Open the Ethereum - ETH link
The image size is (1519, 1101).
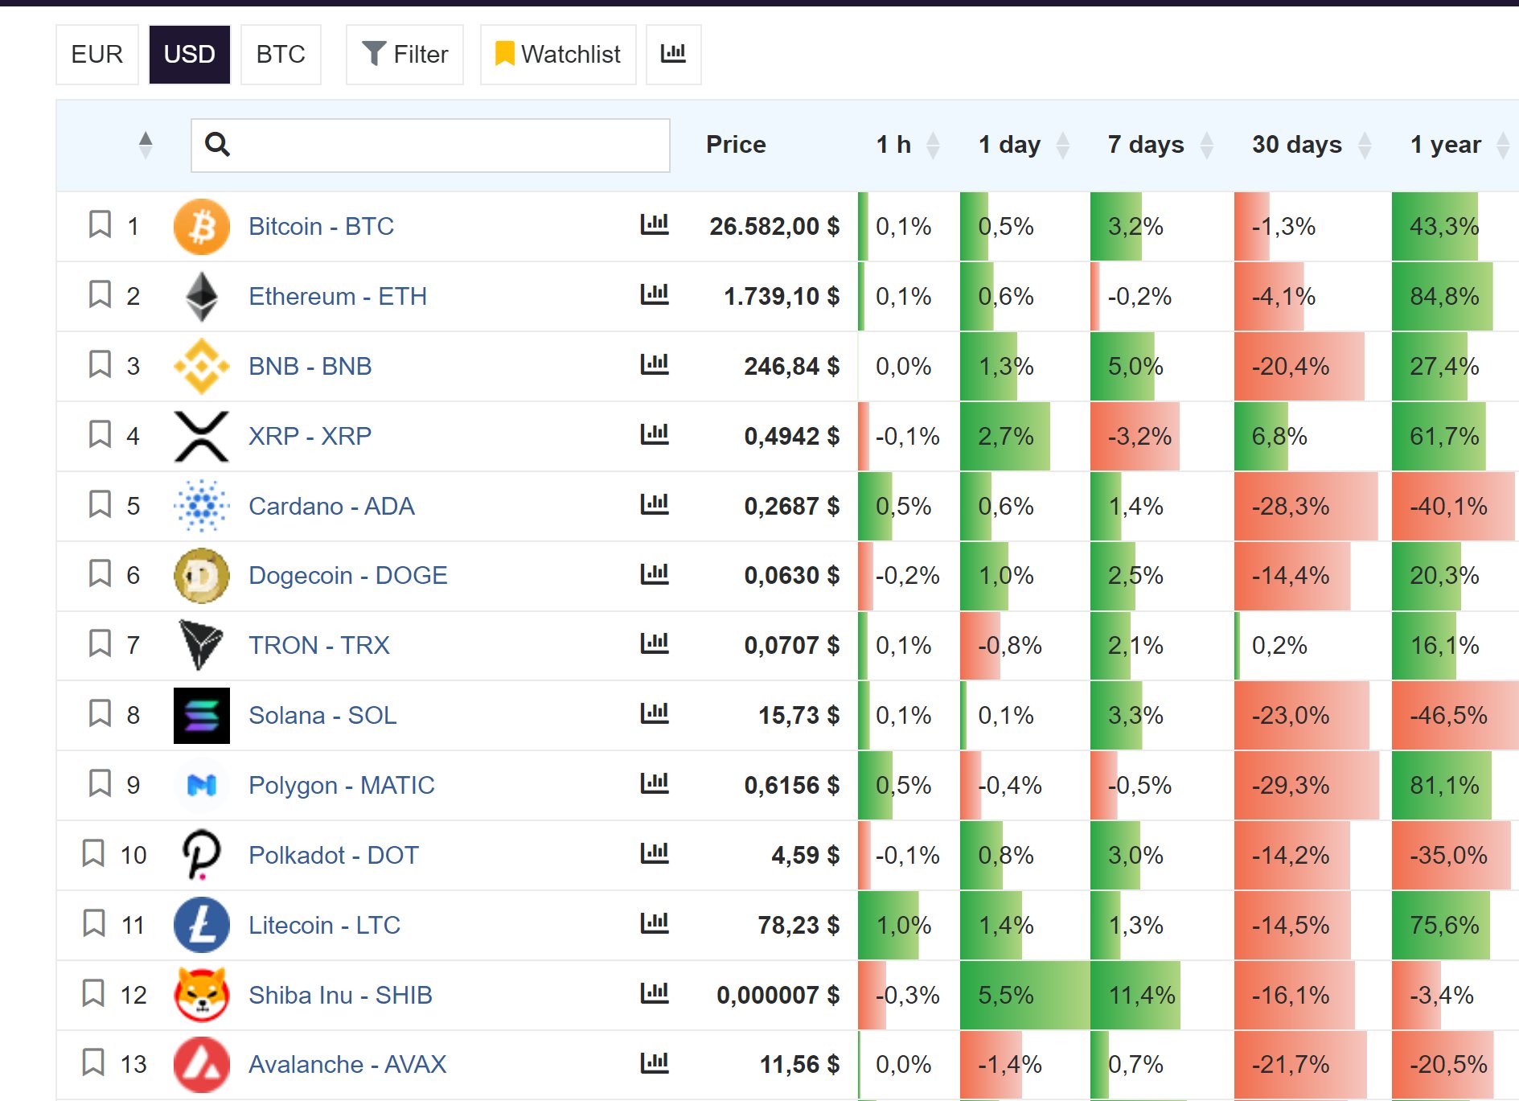click(338, 296)
